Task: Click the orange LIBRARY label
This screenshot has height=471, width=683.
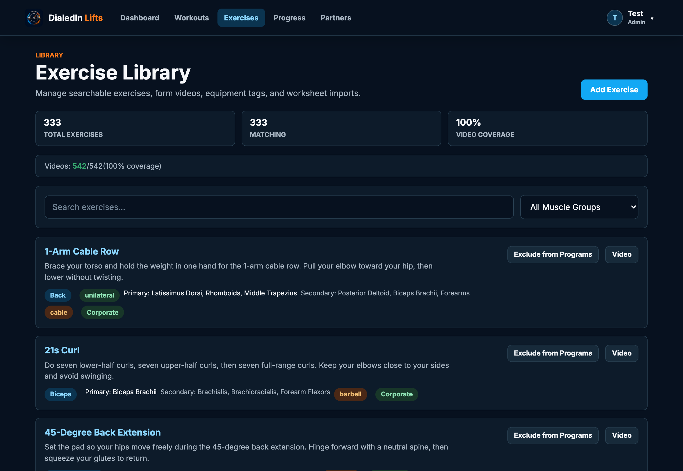Action: coord(49,55)
